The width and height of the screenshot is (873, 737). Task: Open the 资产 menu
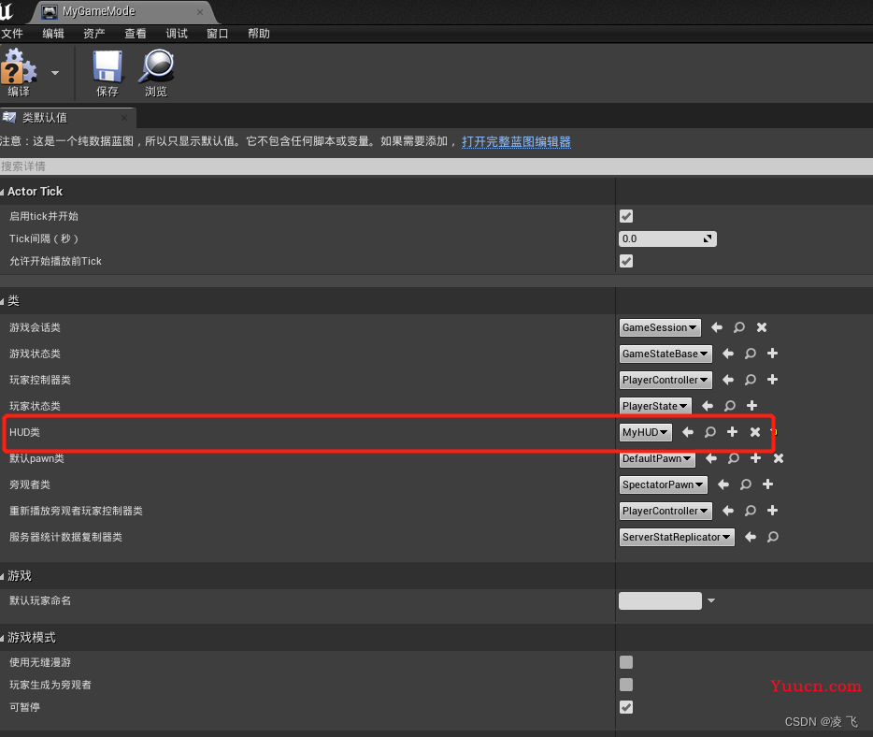94,34
